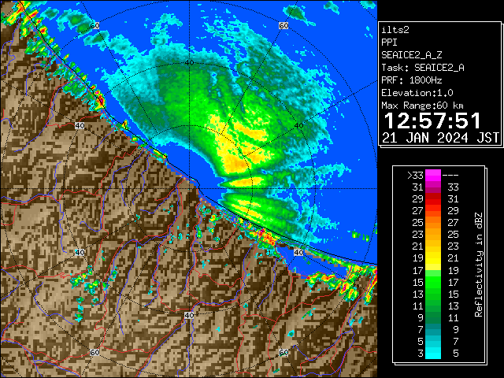This screenshot has height=378, width=504.
Task: Click the 40 km ring label on the southeast coast
Action: (x=298, y=252)
